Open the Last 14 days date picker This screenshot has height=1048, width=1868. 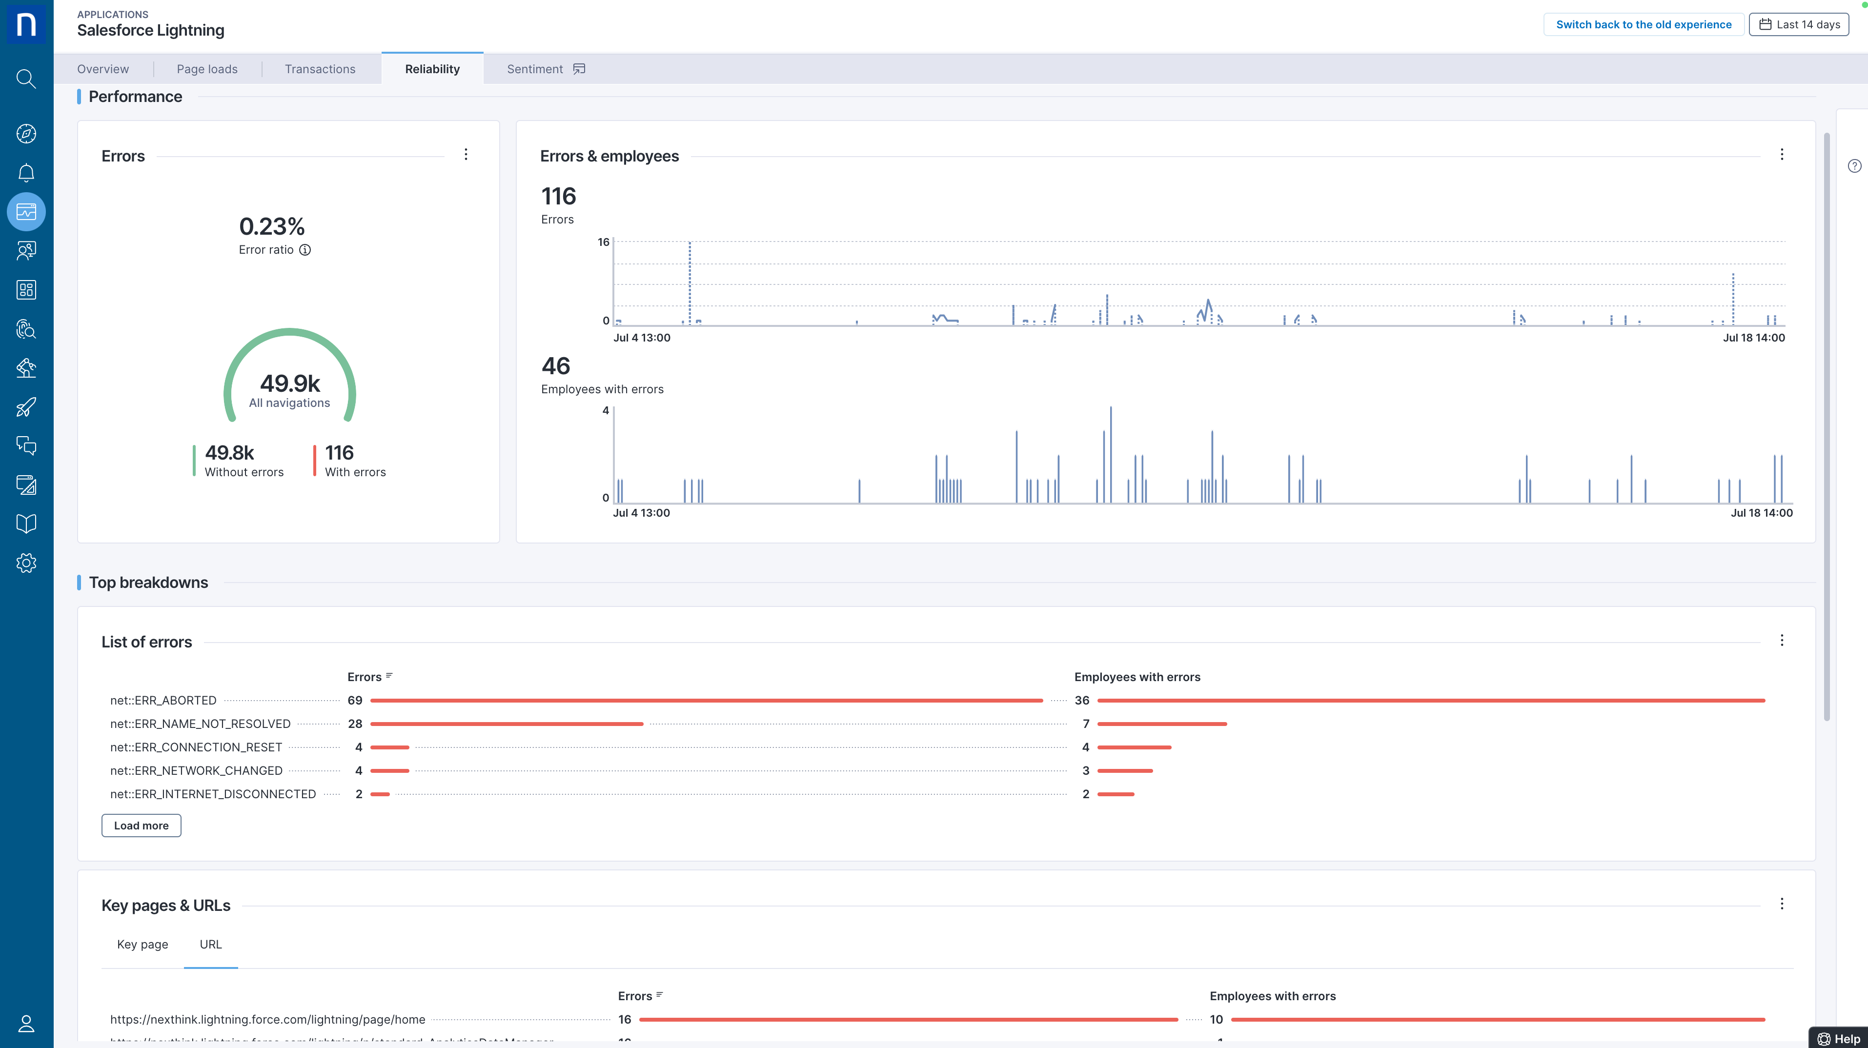[x=1799, y=25]
